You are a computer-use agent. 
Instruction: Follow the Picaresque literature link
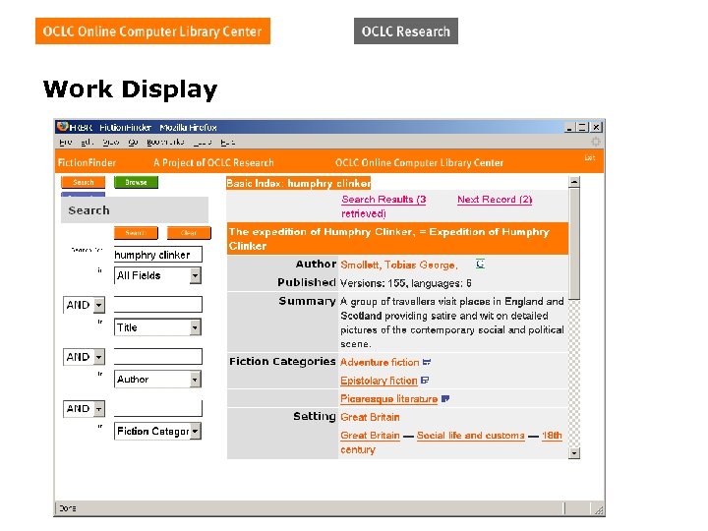click(x=388, y=399)
